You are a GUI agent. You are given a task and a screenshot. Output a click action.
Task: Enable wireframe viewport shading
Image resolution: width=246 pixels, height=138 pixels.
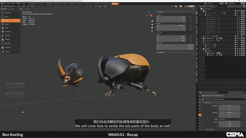point(188,6)
